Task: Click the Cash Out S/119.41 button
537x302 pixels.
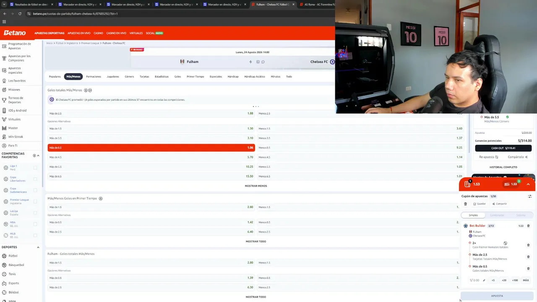Action: tap(503, 148)
